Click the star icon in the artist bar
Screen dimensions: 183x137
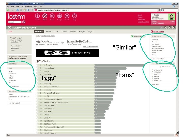pyautogui.click(x=170, y=27)
